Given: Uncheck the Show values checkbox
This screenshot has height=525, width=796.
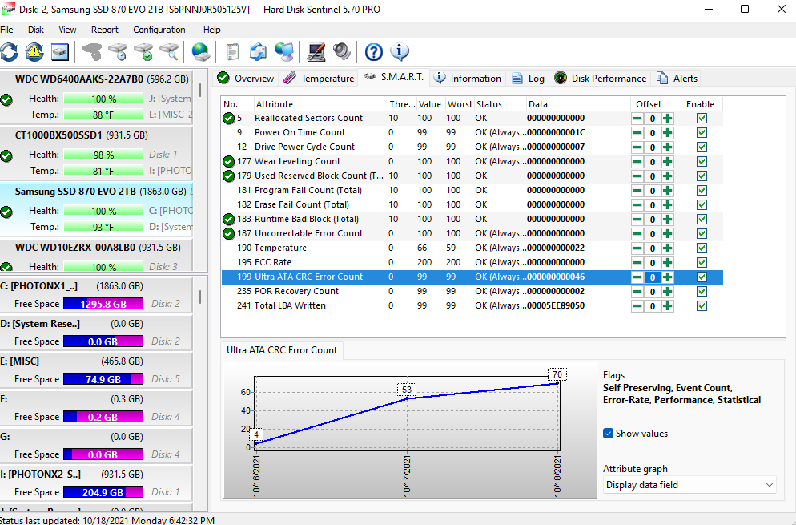Looking at the screenshot, I should pos(608,434).
